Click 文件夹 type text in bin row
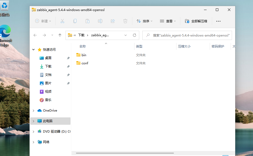The width and height of the screenshot is (253, 156). pyautogui.click(x=141, y=55)
